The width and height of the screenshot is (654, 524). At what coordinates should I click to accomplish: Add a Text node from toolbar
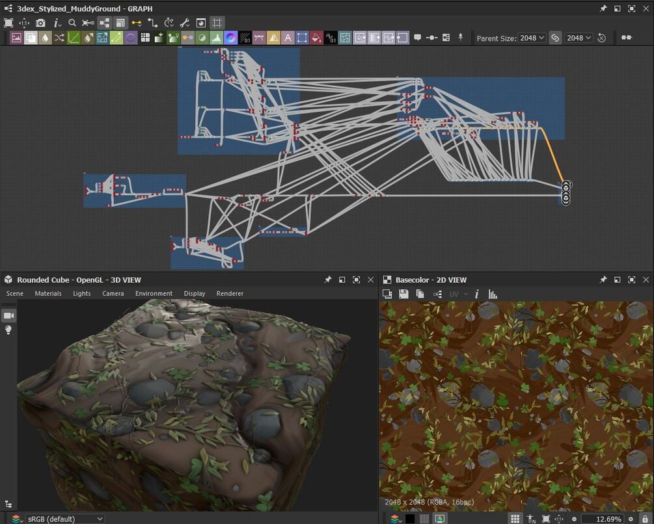[288, 38]
